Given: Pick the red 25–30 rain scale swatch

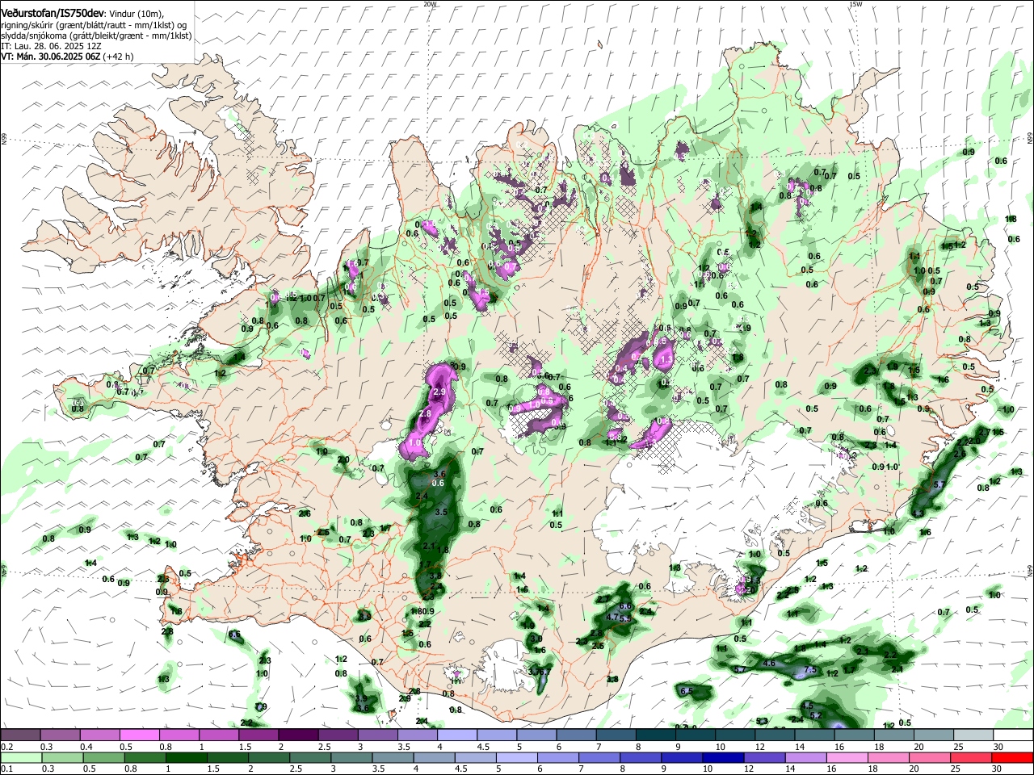Looking at the screenshot, I should coord(971,758).
